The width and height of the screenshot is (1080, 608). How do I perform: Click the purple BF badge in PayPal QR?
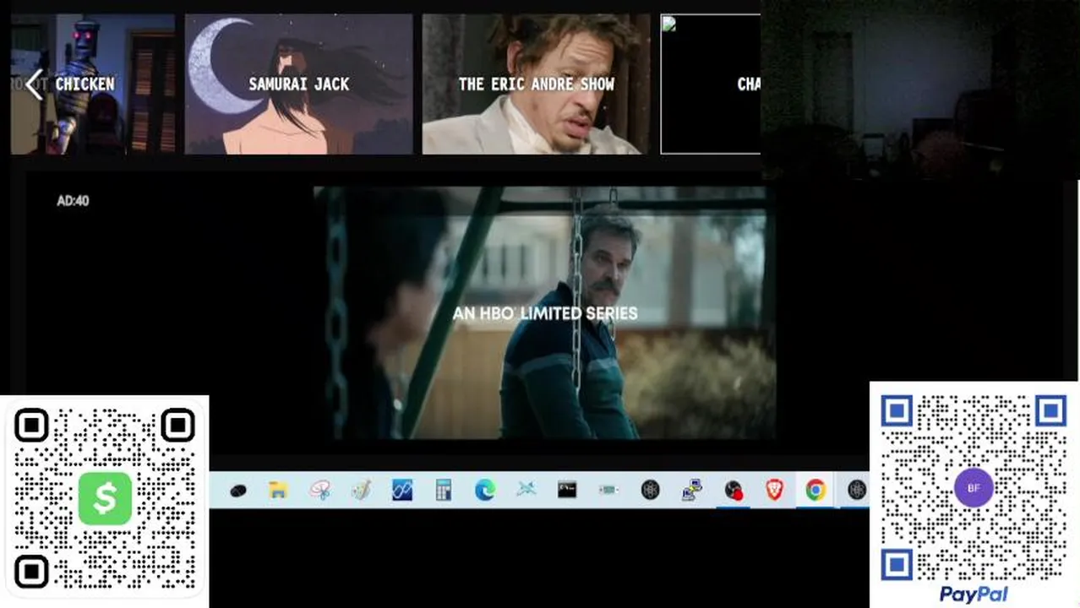pyautogui.click(x=974, y=488)
